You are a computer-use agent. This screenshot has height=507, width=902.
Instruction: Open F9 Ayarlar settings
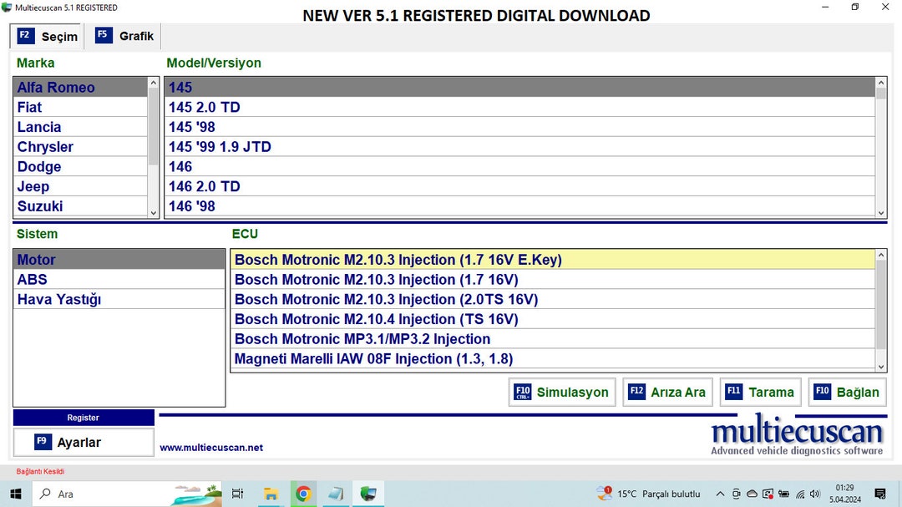pos(83,440)
